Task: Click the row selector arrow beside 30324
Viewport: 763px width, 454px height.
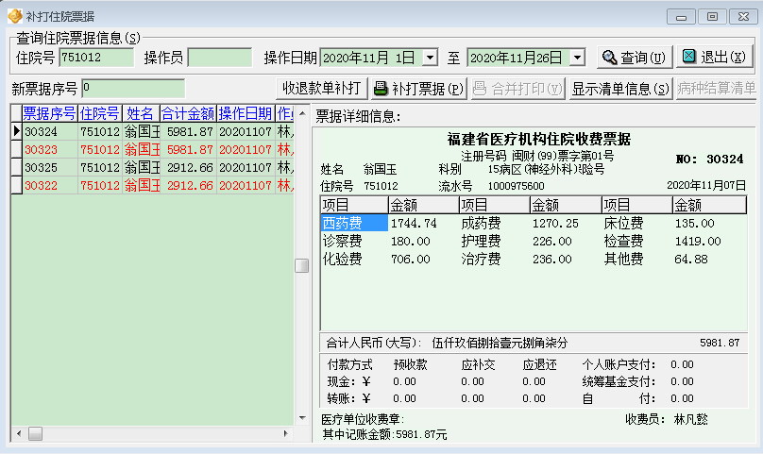Action: pos(17,131)
